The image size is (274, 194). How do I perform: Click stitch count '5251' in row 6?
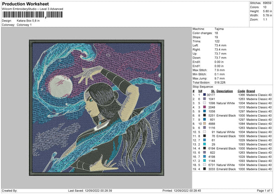click(211, 116)
